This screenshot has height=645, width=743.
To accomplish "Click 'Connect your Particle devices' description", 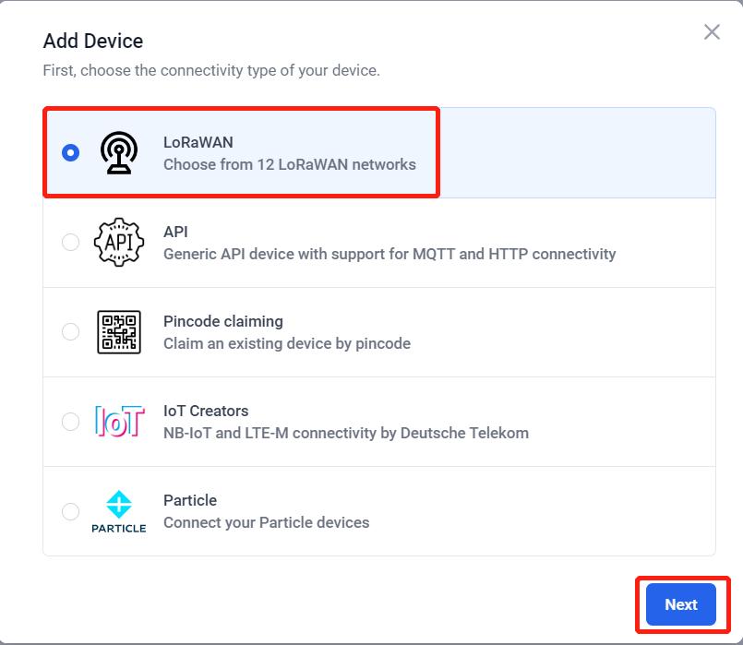I will pyautogui.click(x=266, y=522).
